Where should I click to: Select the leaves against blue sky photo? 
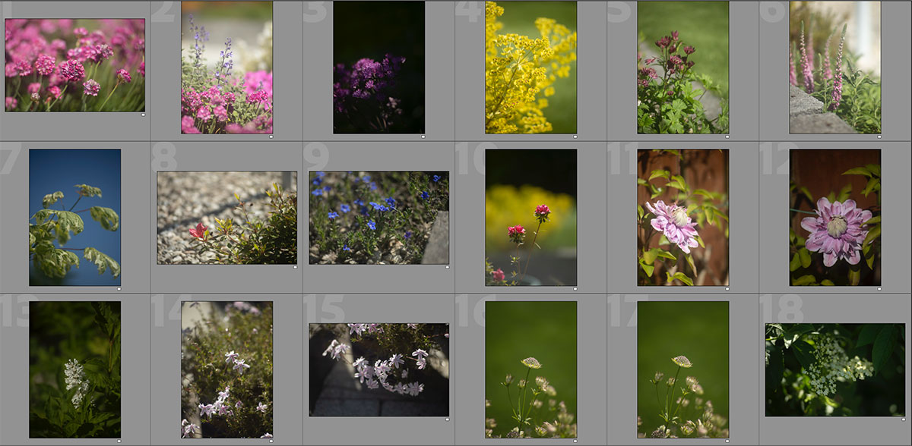(x=75, y=217)
